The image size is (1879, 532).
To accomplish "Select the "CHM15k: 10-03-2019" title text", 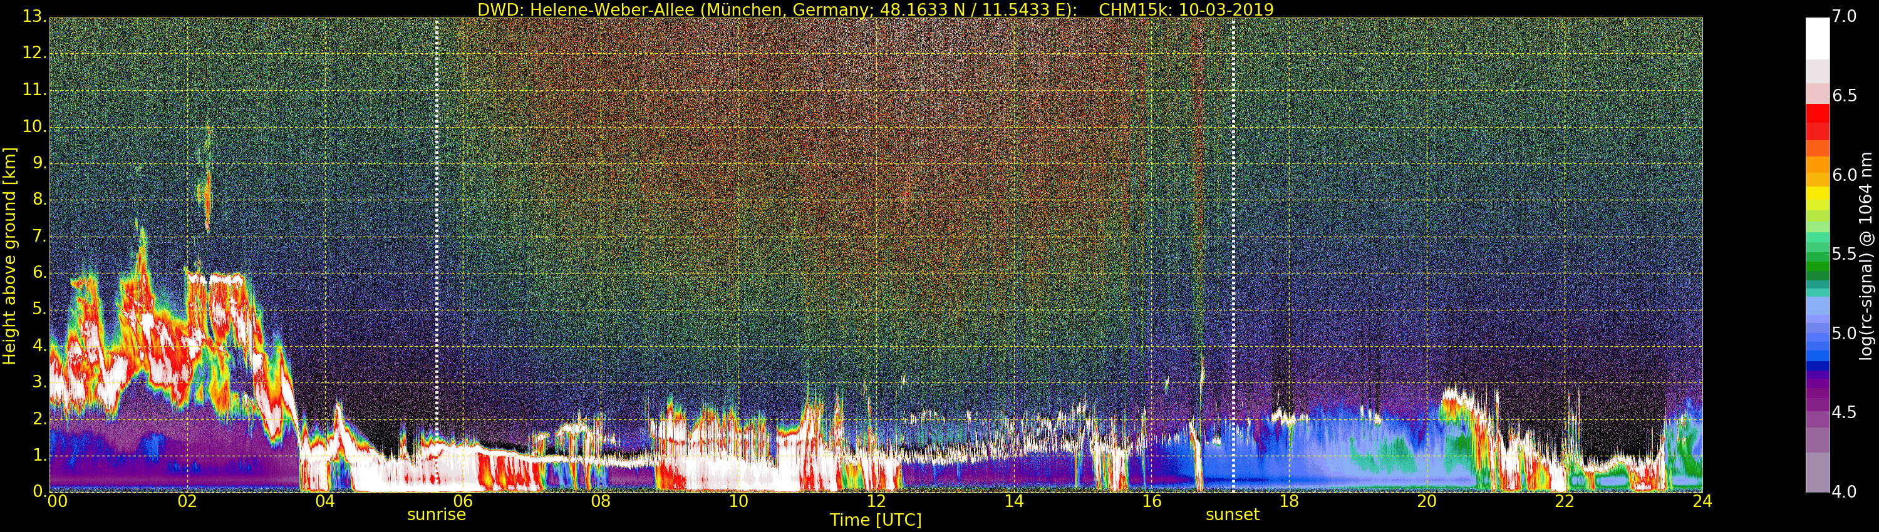I will (1186, 9).
